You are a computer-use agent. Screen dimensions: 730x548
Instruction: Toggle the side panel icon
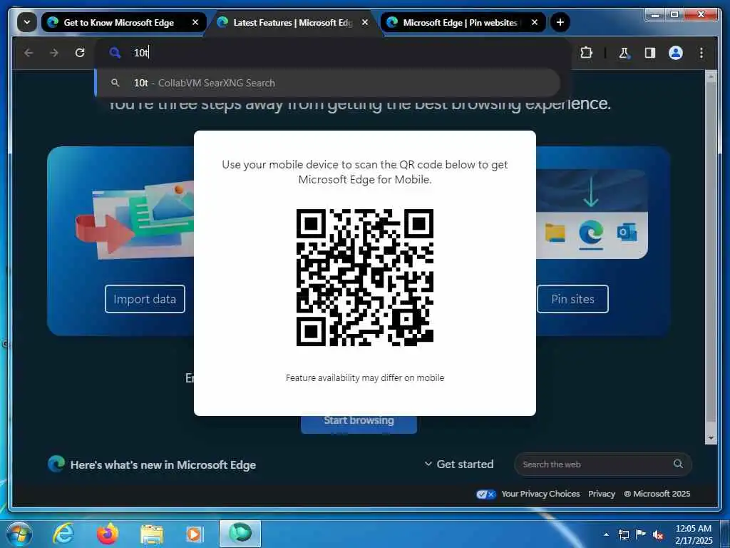(650, 53)
